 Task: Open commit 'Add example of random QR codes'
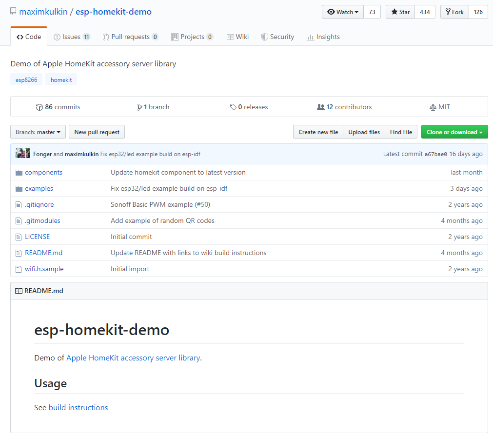tap(162, 220)
